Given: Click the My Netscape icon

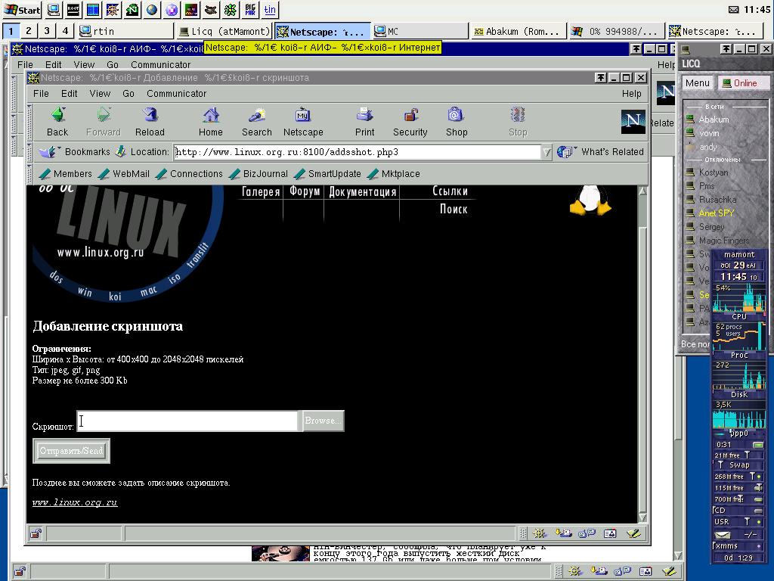Looking at the screenshot, I should 303,122.
